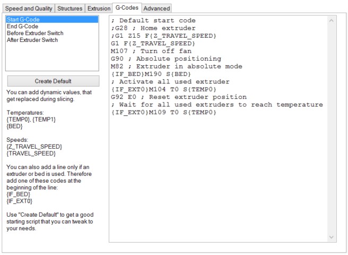Screen dimensions: 348x255
Task: Pick After Extruder Switch script entry
Action: pyautogui.click(x=32, y=40)
